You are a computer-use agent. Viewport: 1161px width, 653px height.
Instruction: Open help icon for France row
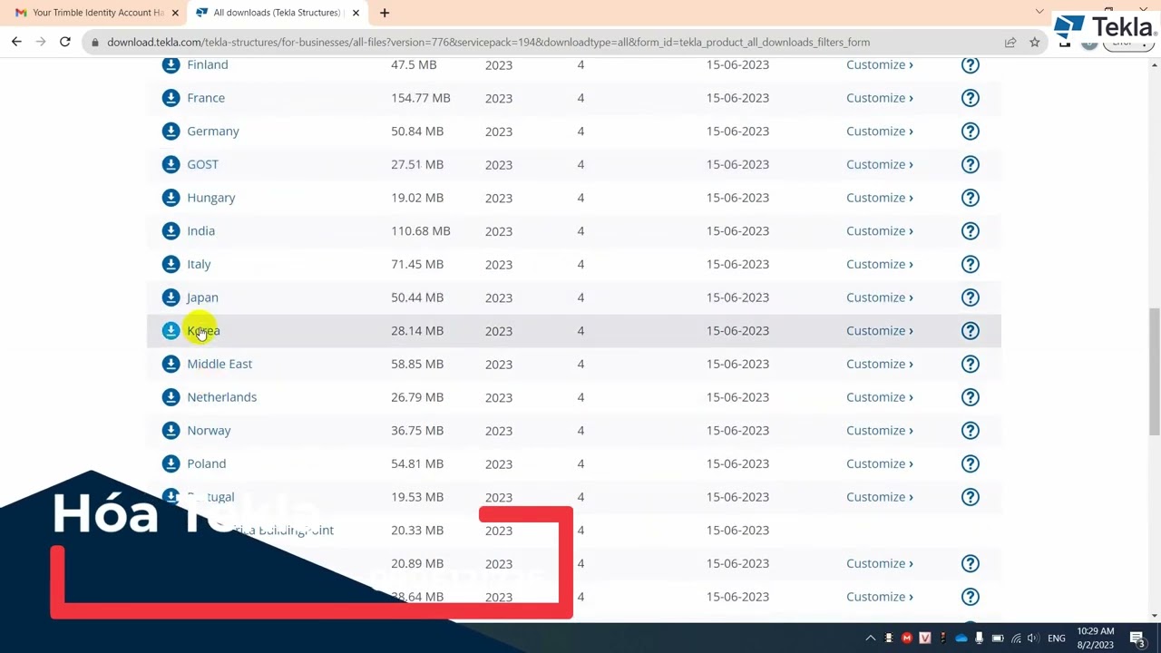pyautogui.click(x=971, y=98)
